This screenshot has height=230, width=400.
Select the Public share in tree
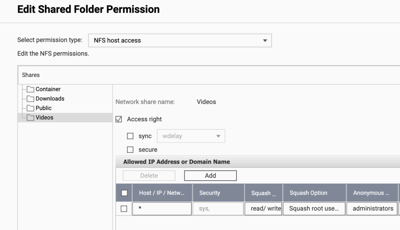click(x=43, y=108)
